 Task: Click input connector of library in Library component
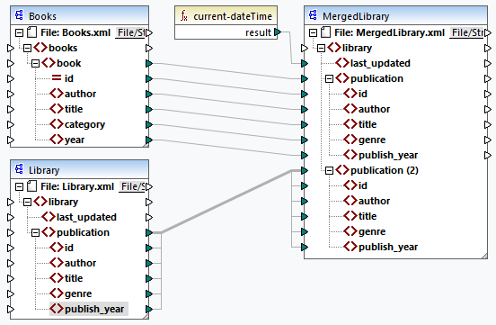pyautogui.click(x=11, y=203)
